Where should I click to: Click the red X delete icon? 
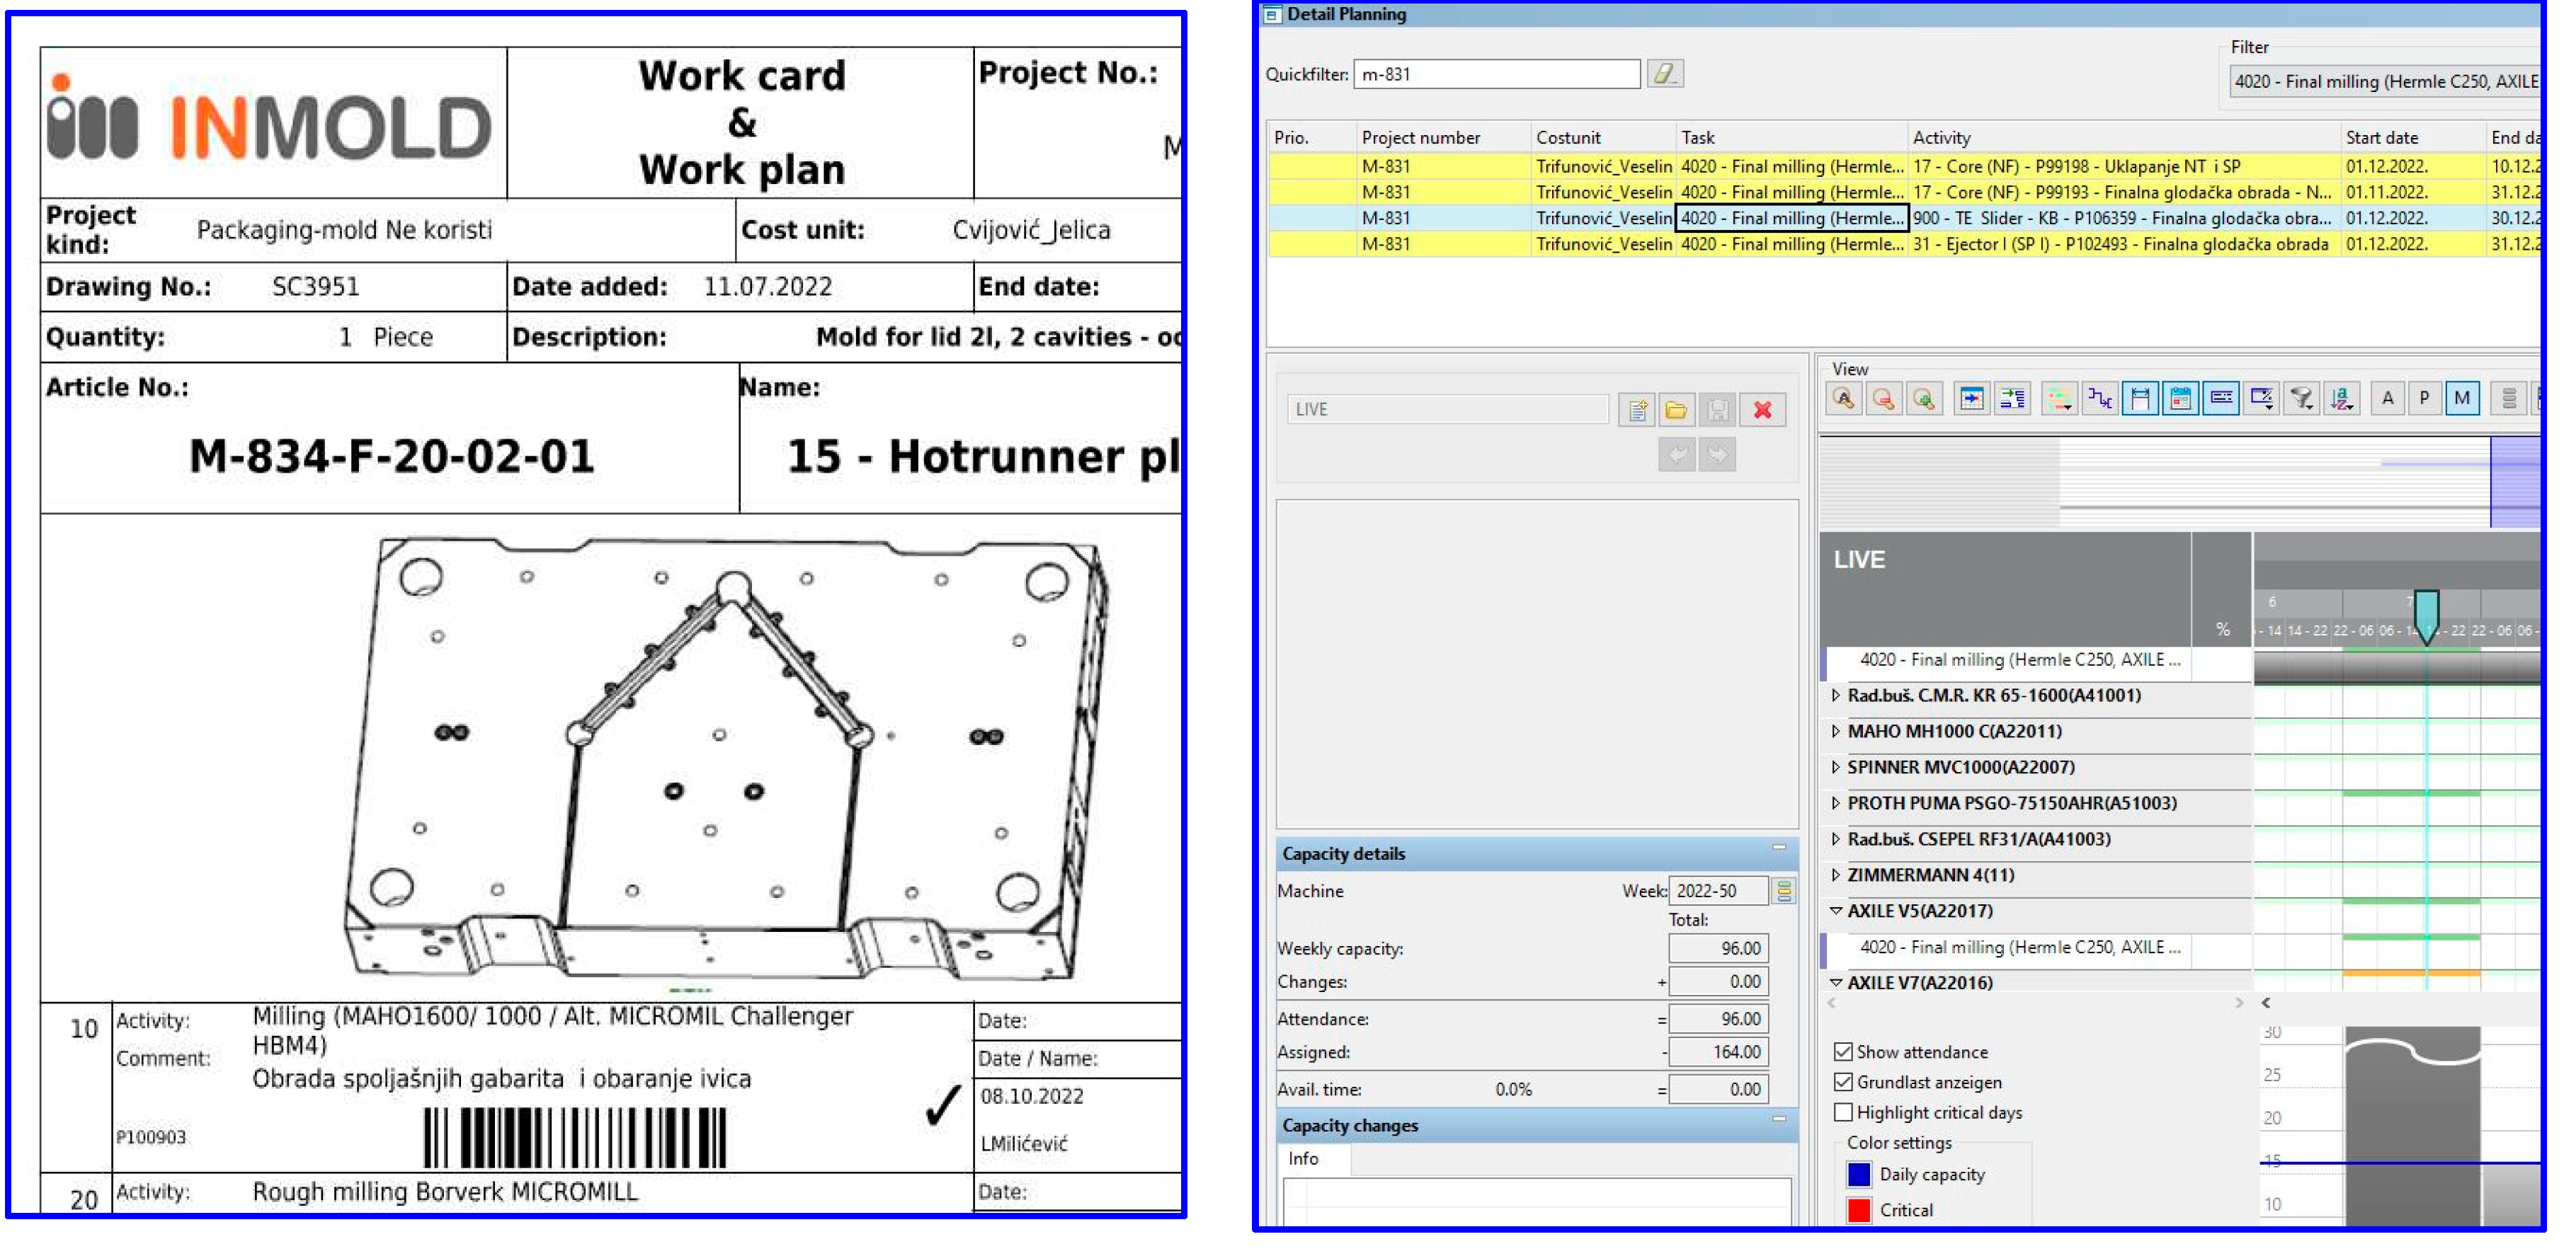coord(1762,410)
